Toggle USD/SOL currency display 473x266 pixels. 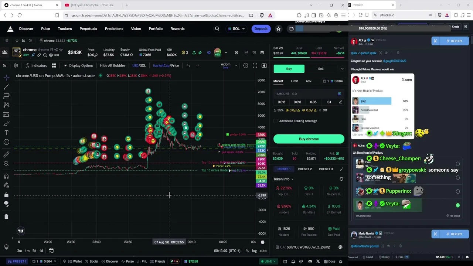[x=139, y=65]
